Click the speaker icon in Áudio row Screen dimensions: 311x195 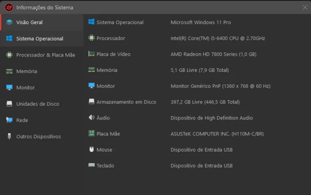[91, 117]
